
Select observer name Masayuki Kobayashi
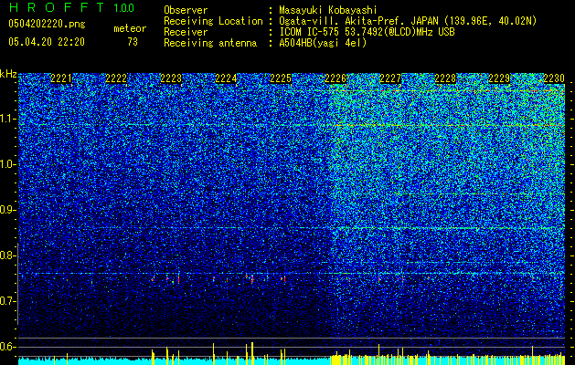(x=328, y=10)
